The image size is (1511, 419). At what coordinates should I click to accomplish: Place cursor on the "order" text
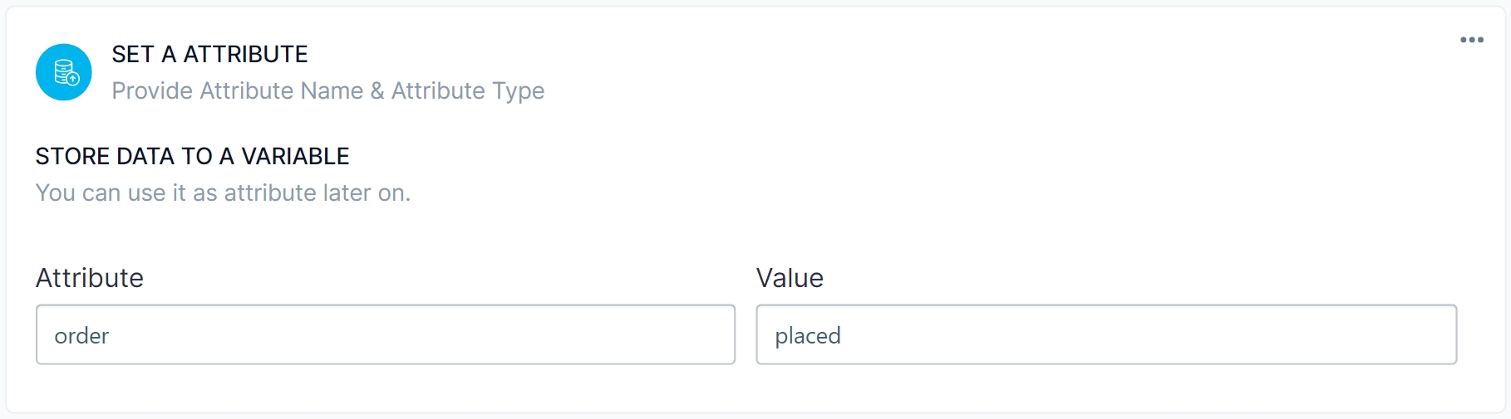coord(81,336)
